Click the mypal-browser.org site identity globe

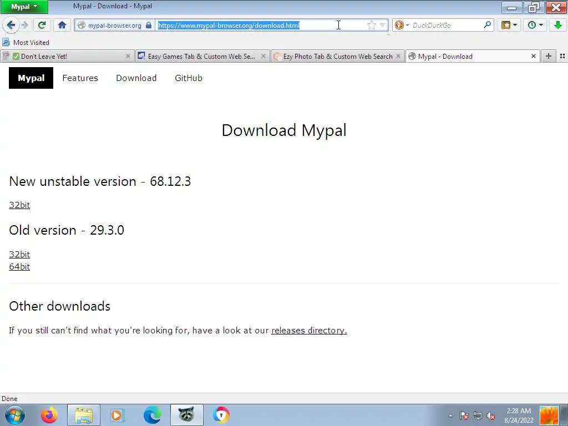point(82,26)
